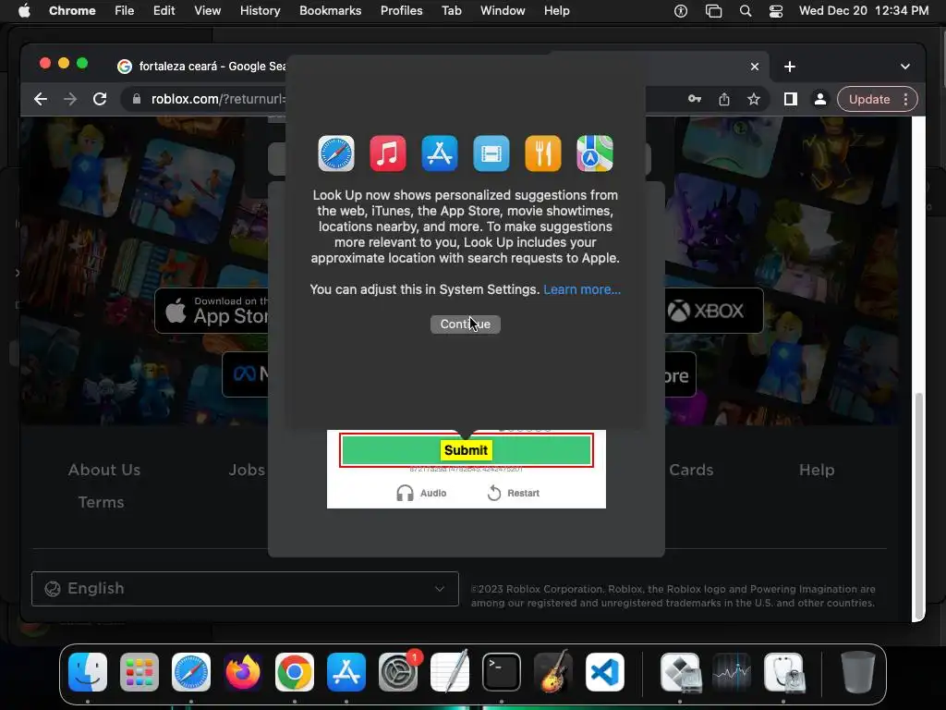Close the current Chrome tab
This screenshot has height=710, width=946.
coord(755,67)
